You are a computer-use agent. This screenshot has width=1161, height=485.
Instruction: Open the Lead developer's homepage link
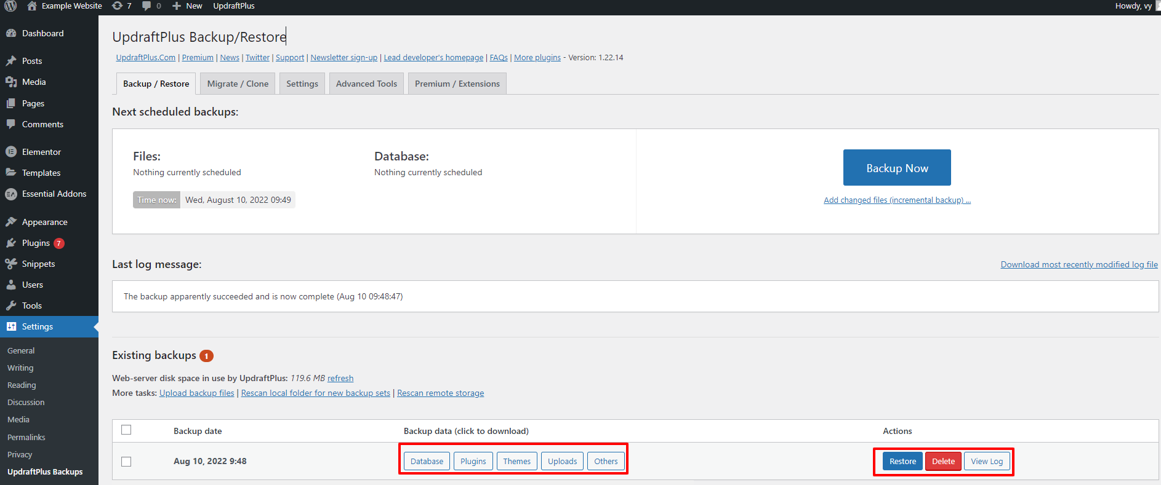point(434,57)
